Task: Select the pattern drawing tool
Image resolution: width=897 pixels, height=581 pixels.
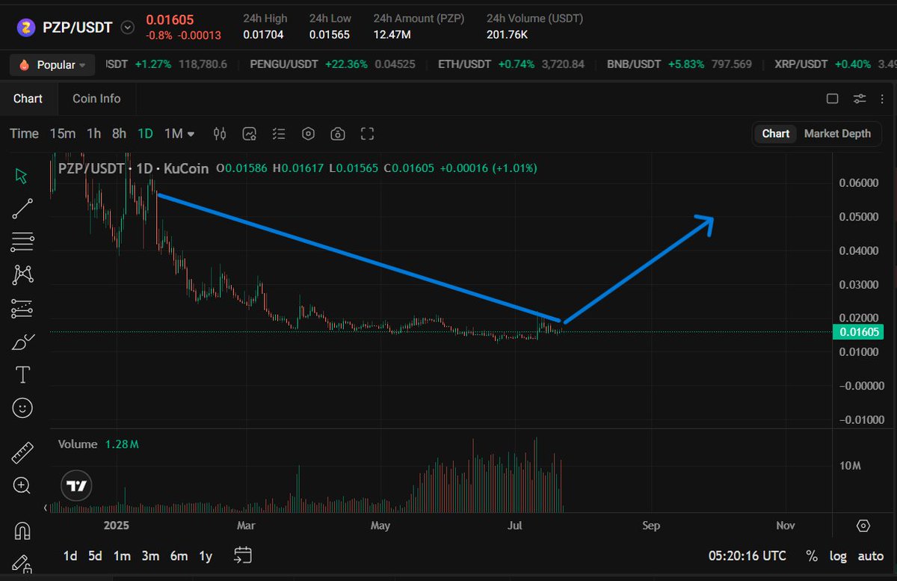Action: [x=23, y=275]
